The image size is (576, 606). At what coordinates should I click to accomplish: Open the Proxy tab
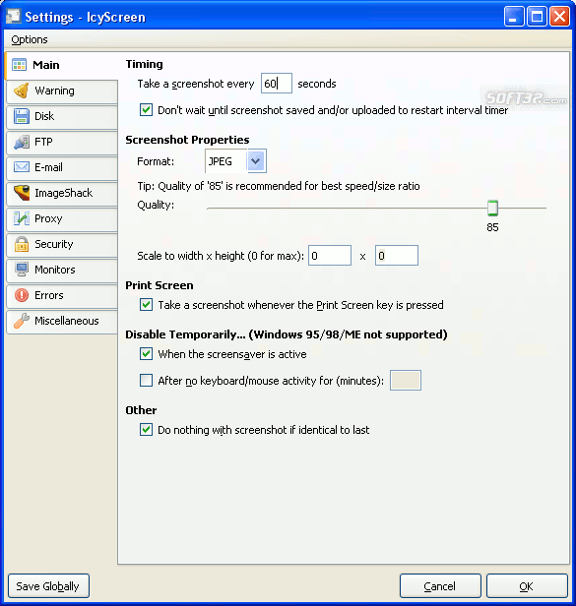click(x=62, y=218)
